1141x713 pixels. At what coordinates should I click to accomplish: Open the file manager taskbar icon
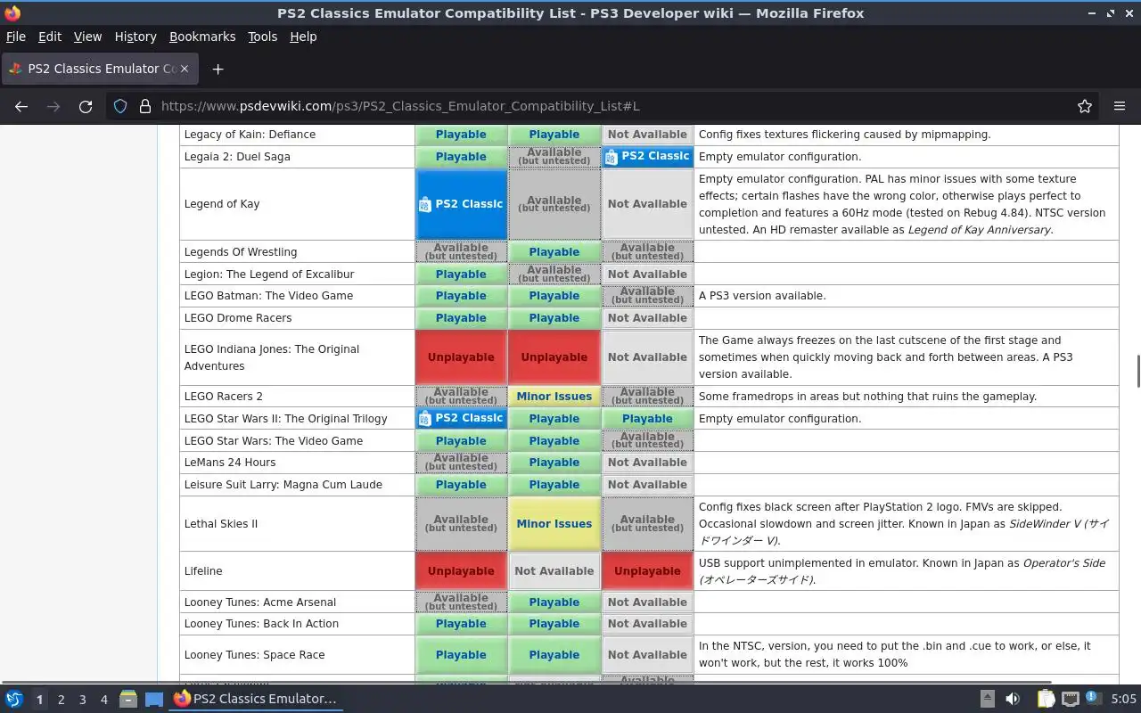[128, 699]
